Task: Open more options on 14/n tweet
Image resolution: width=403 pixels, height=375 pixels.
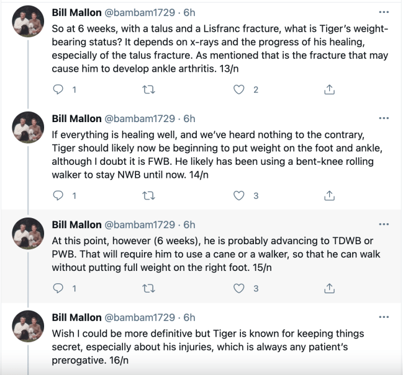Action: tap(384, 118)
